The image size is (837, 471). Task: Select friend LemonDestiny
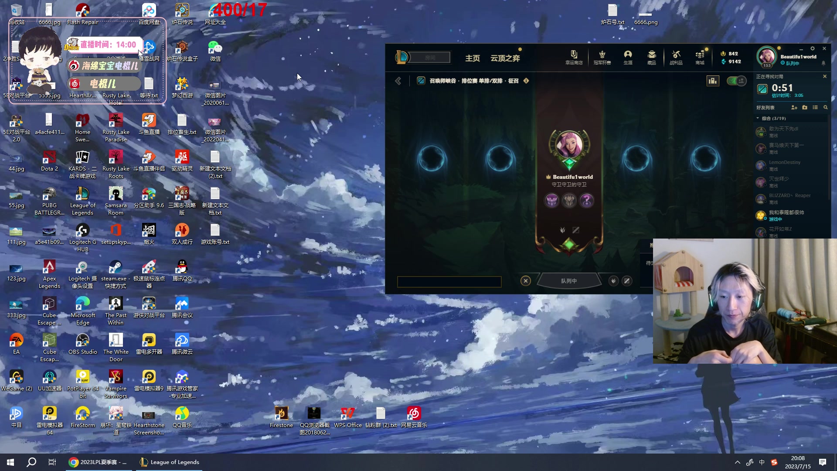tap(792, 165)
